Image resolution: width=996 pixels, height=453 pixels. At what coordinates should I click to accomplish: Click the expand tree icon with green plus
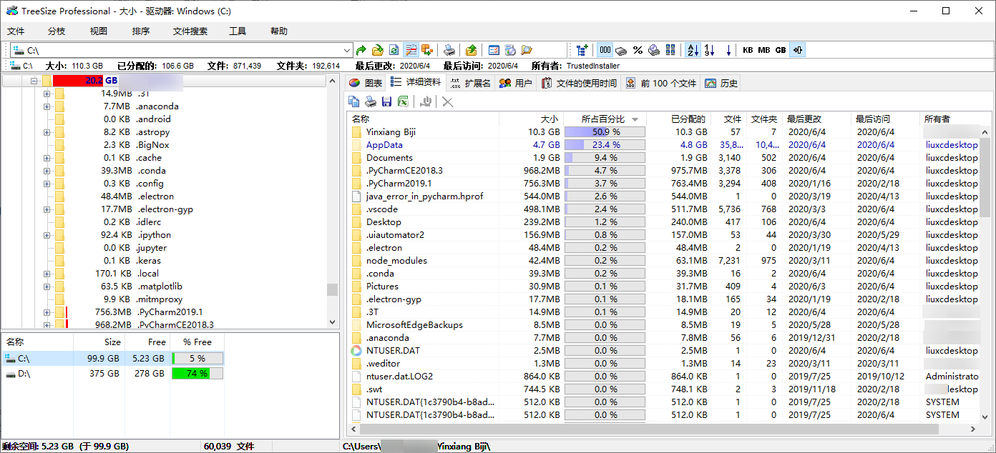(582, 50)
